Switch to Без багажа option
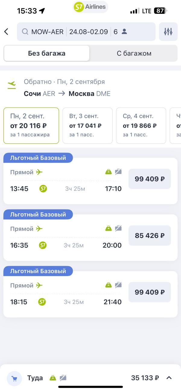 (47, 54)
